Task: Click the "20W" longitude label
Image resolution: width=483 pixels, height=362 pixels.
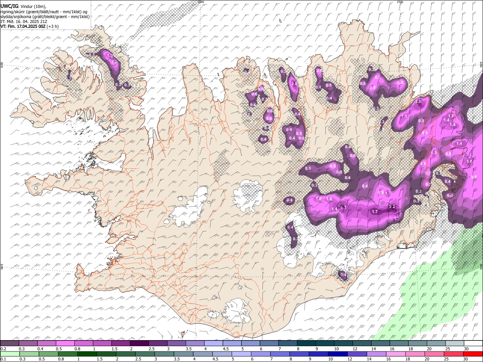Action: (x=201, y=2)
